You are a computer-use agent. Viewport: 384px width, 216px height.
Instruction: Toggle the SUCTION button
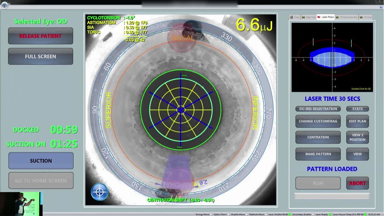(41, 161)
